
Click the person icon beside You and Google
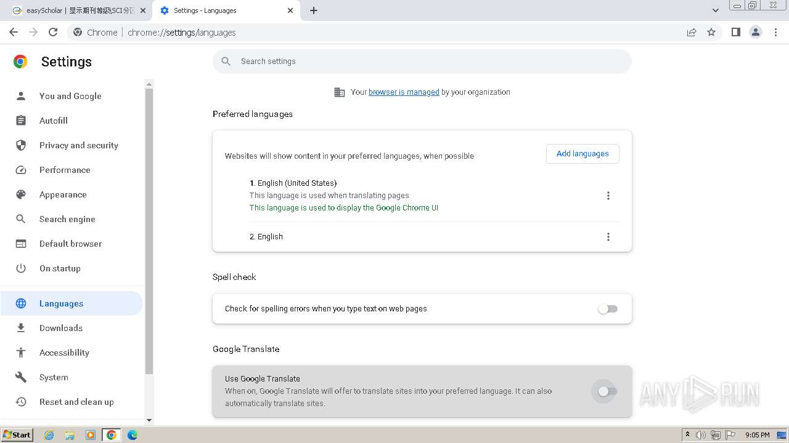point(21,96)
